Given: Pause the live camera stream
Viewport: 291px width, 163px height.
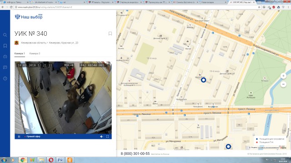Looking at the screenshot, I should (x=19, y=137).
